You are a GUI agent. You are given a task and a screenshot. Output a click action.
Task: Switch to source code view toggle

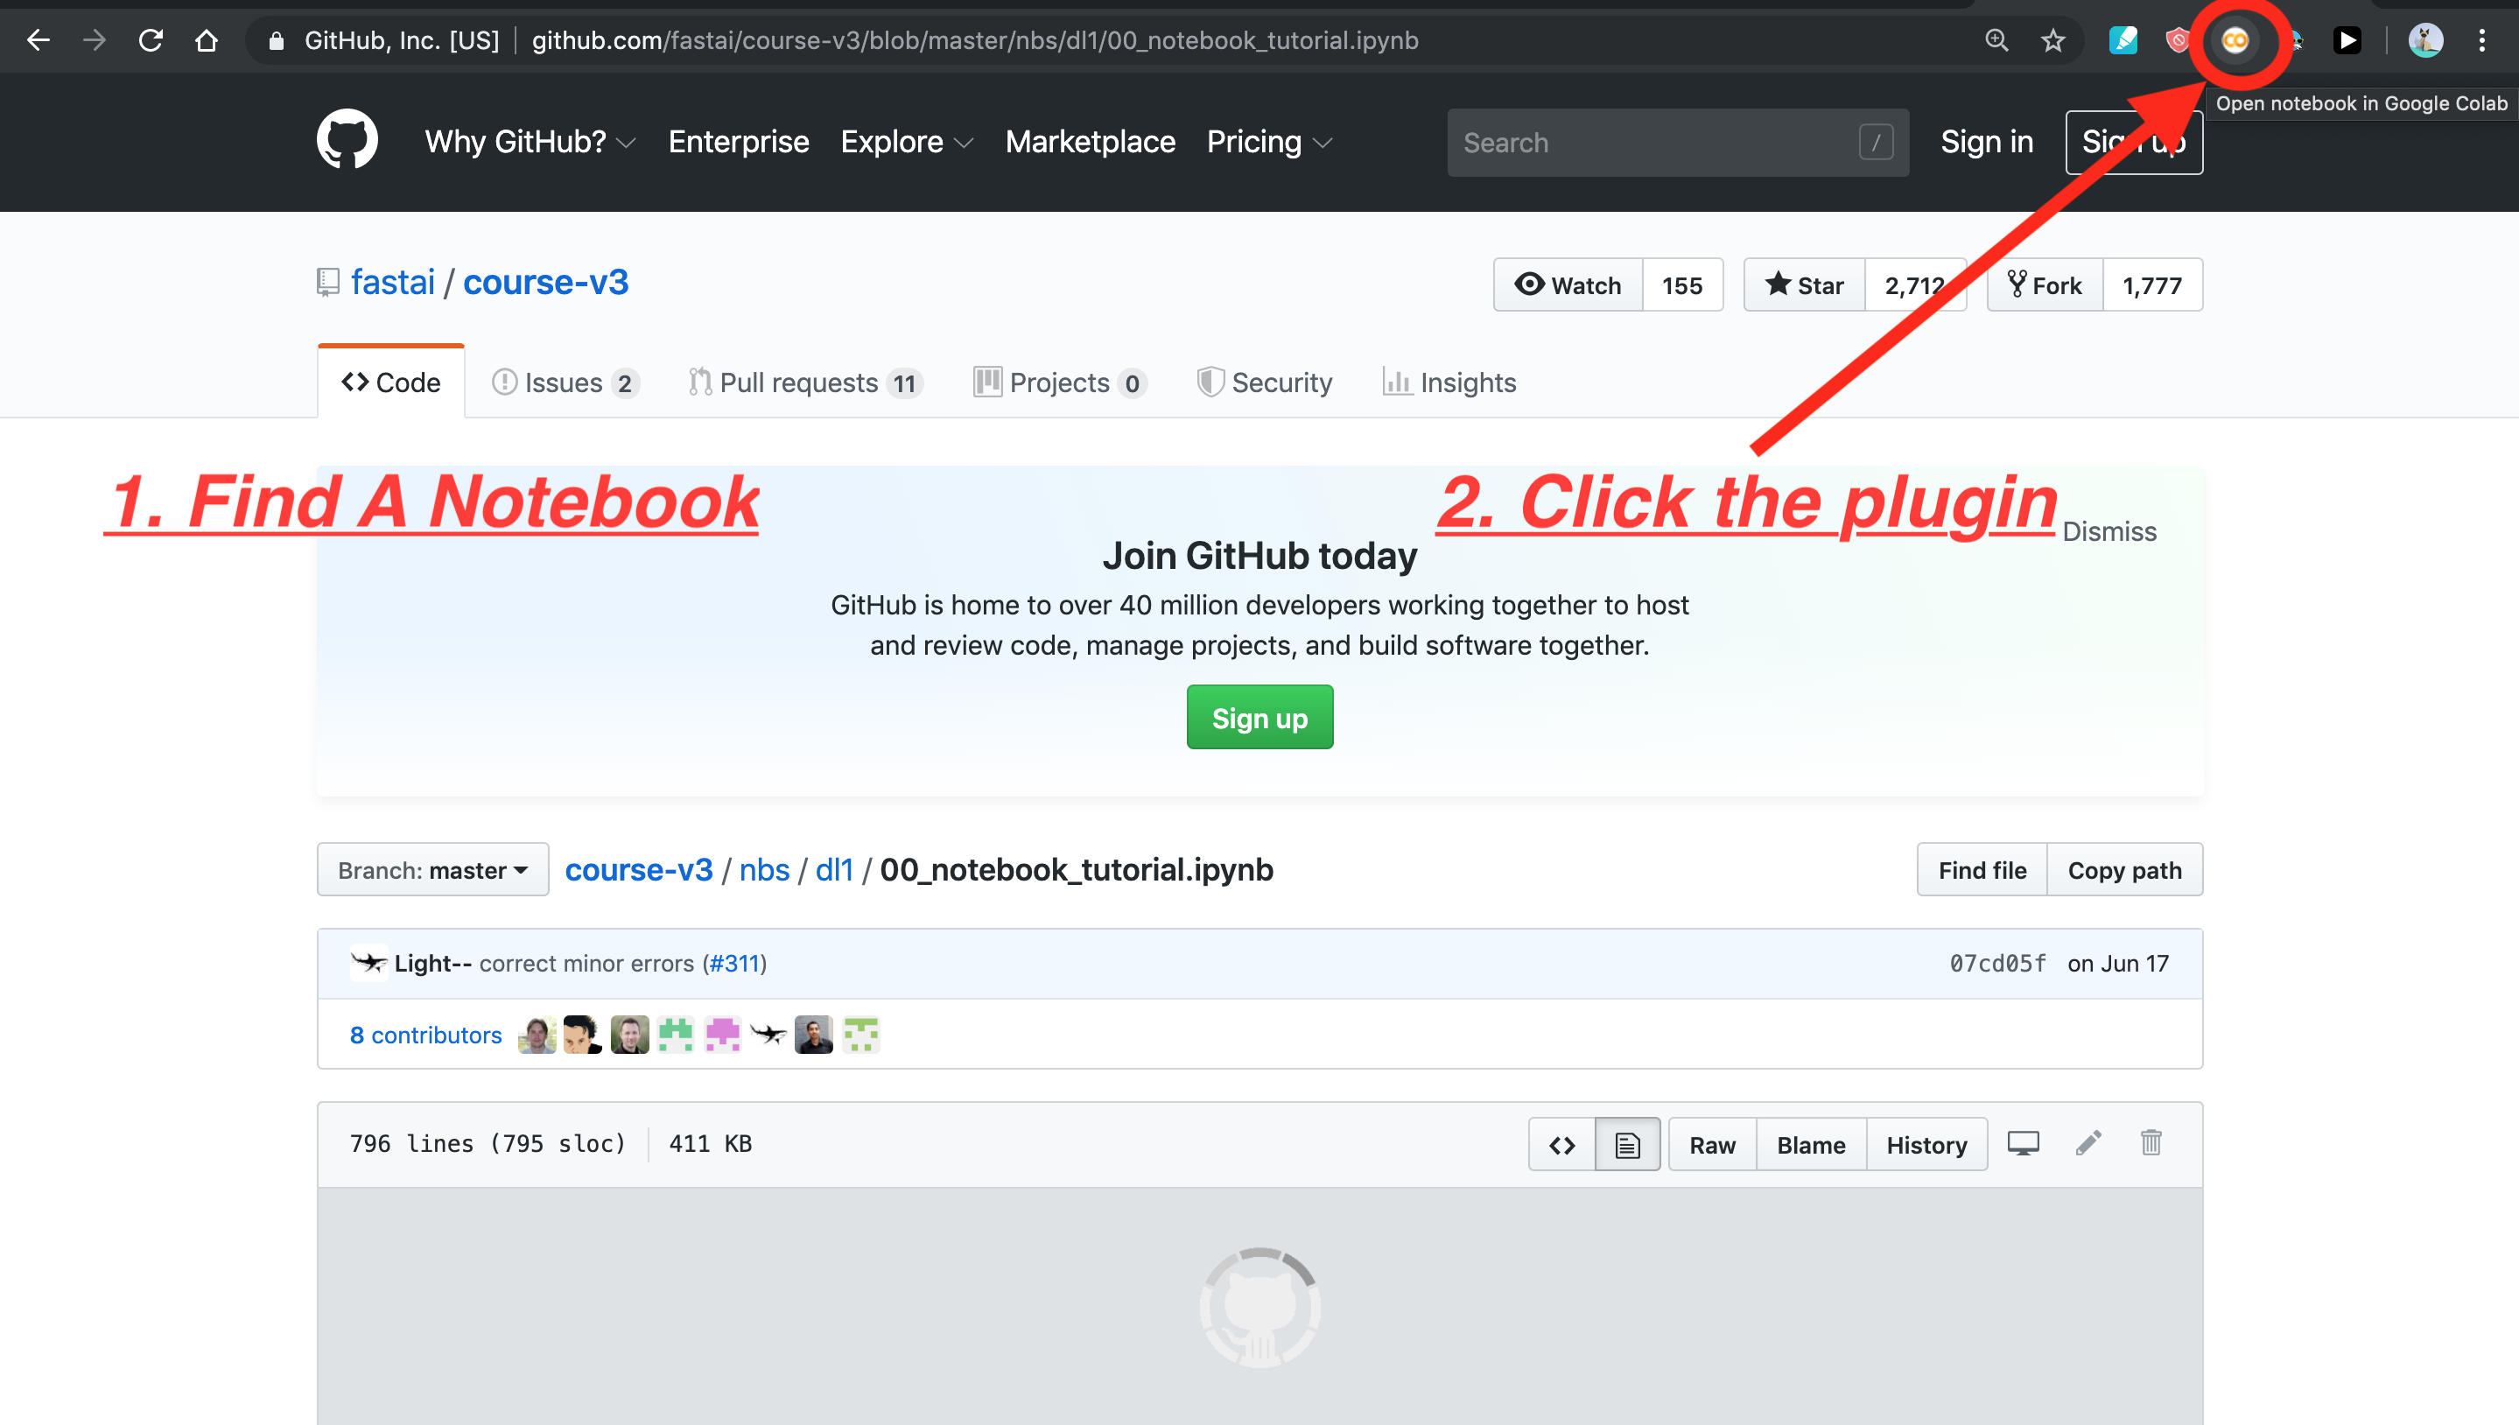pos(1561,1144)
